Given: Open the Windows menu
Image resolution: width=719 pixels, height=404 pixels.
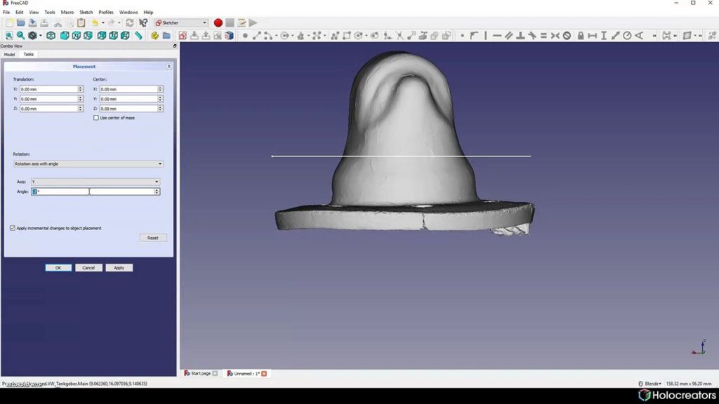Looking at the screenshot, I should pyautogui.click(x=128, y=13).
